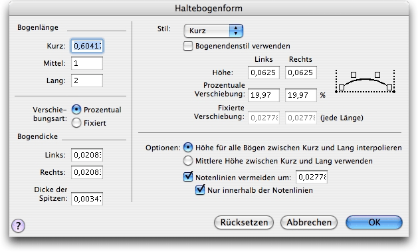Select option to interpolate height between Kurz and Lang

pos(188,148)
